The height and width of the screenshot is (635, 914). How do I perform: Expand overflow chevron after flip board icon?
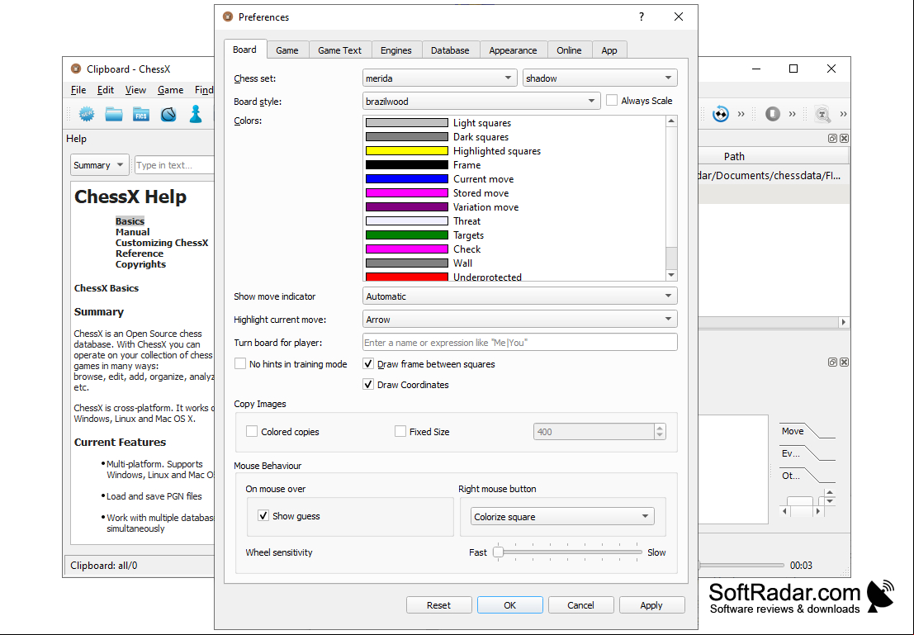(741, 114)
